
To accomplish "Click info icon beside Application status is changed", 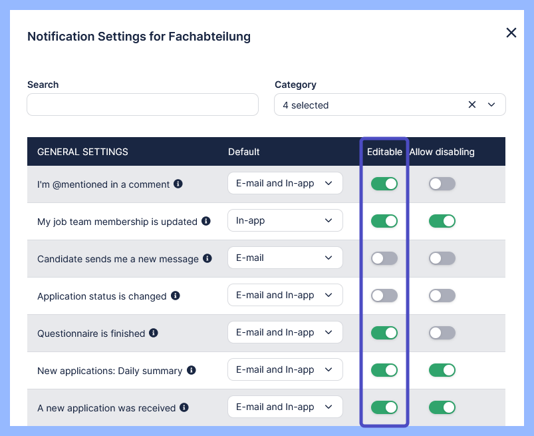I will click(x=176, y=296).
